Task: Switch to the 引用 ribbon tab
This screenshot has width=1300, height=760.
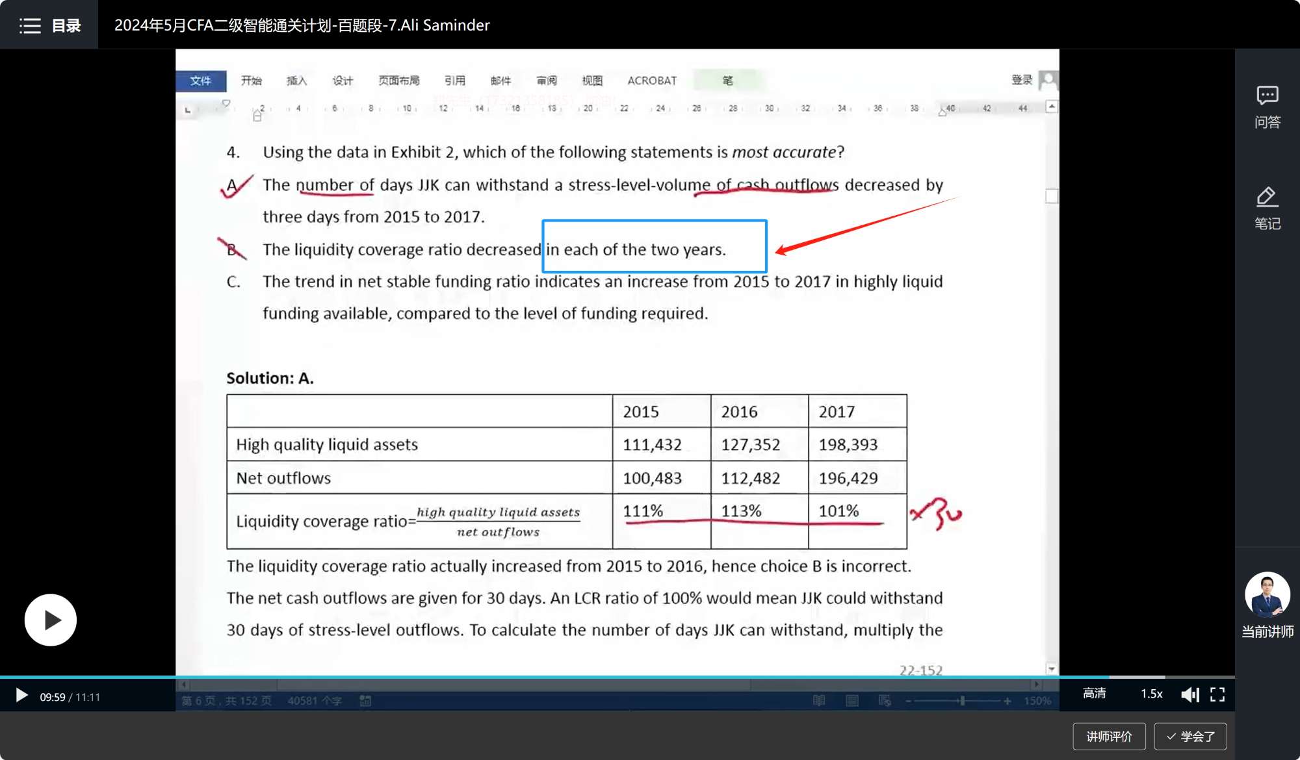Action: click(454, 81)
